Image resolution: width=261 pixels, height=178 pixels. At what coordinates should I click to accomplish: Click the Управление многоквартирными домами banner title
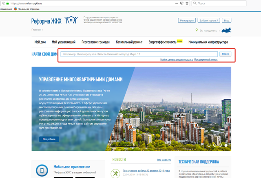(x=81, y=80)
